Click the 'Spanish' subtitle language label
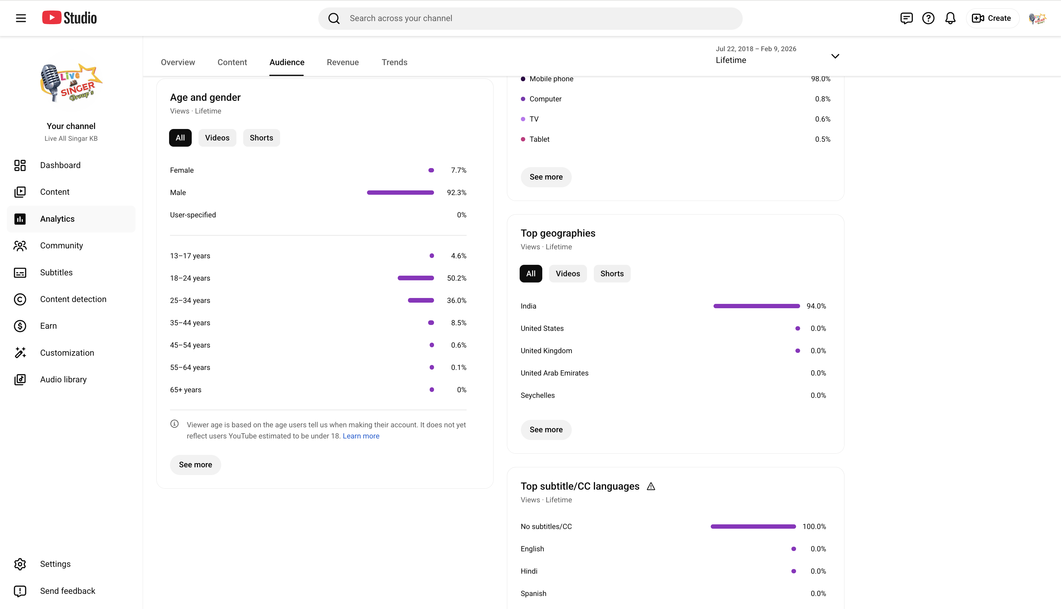The height and width of the screenshot is (609, 1061). click(533, 593)
